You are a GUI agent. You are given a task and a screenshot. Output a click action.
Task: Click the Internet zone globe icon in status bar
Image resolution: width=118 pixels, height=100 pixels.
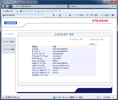54,97
